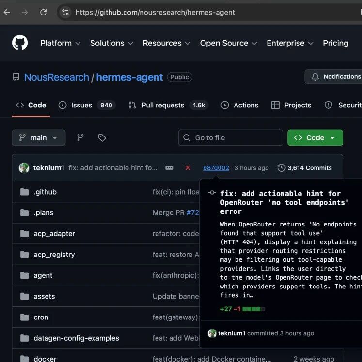Click the Go to file search field
The image size is (362, 362).
(231, 138)
